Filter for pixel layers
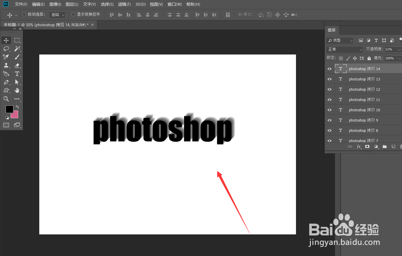402x256 pixels. [361, 40]
